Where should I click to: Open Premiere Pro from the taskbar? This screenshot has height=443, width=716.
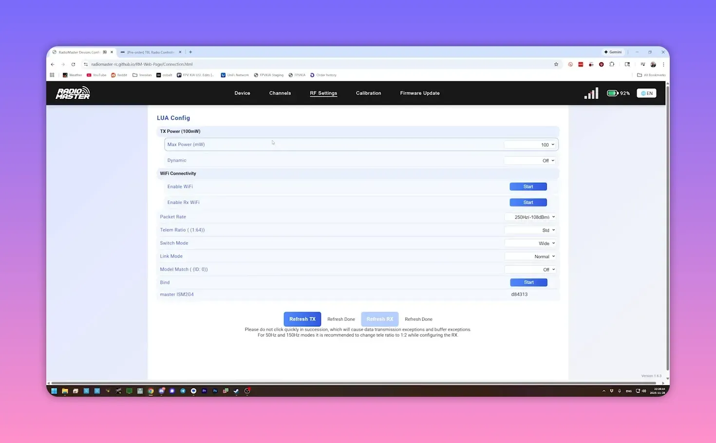pos(204,390)
